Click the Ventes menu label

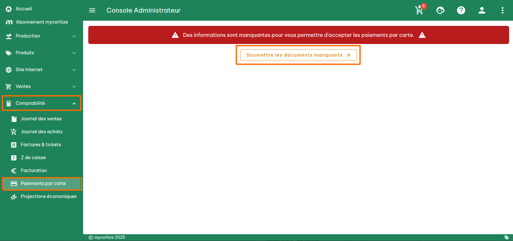tap(23, 86)
